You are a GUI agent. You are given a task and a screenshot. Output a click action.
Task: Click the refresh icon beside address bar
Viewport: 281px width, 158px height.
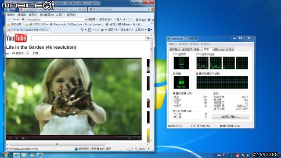(80, 9)
